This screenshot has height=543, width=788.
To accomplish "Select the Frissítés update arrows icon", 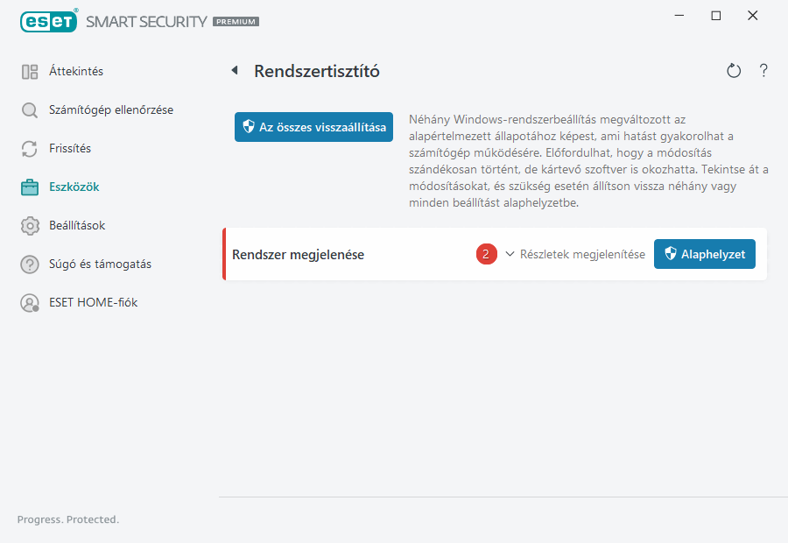I will pos(28,148).
